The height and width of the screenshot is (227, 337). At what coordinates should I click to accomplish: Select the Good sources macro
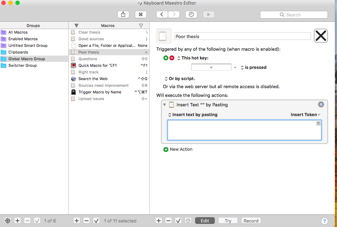109,39
